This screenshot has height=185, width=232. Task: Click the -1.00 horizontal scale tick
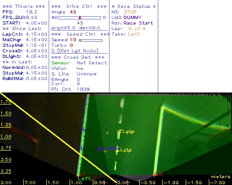coord(170,183)
